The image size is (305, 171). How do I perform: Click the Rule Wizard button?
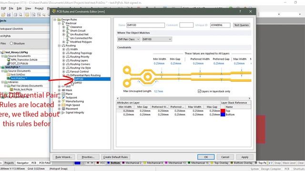tap(63, 157)
